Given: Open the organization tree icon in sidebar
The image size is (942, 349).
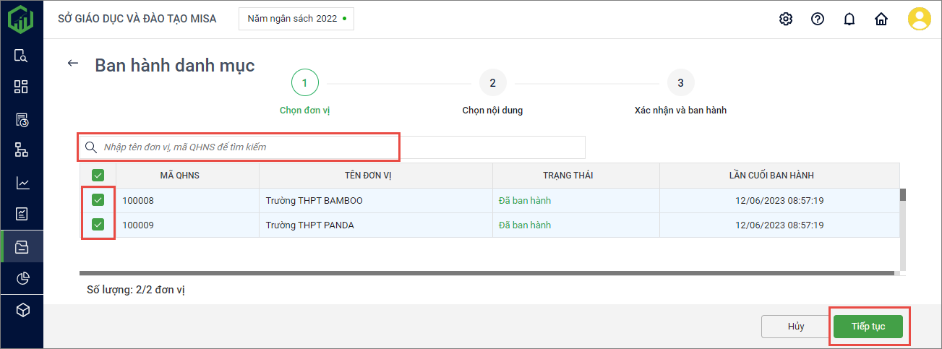Looking at the screenshot, I should click(22, 150).
